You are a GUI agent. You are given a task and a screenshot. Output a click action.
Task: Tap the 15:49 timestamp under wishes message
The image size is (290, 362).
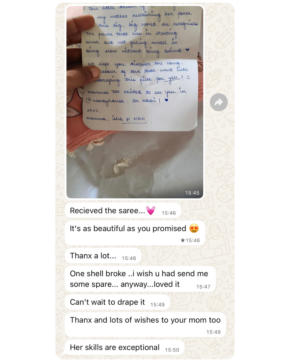tap(213, 332)
